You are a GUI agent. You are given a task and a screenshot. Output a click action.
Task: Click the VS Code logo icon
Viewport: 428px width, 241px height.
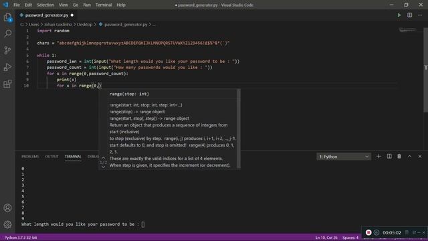(x=5, y=5)
